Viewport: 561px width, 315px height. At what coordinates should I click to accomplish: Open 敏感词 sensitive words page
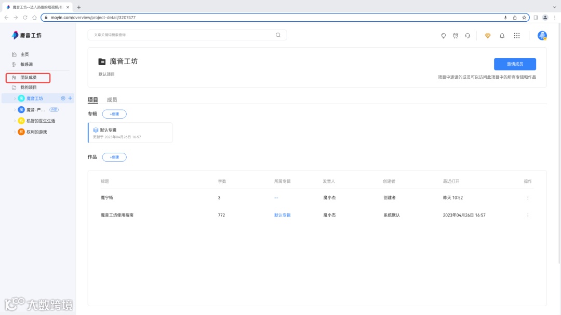coord(26,65)
